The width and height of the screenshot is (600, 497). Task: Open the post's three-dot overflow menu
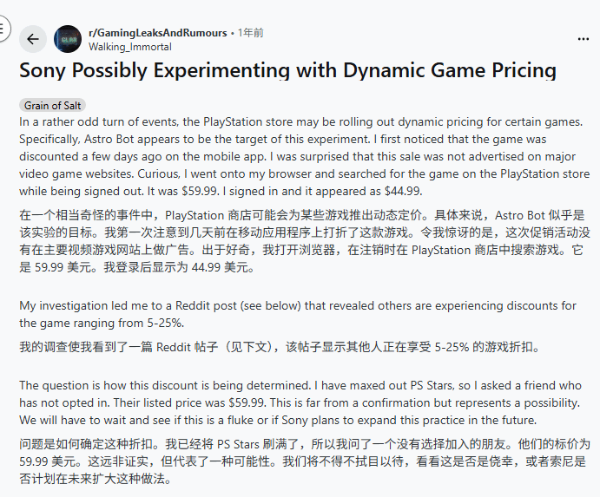tap(583, 39)
